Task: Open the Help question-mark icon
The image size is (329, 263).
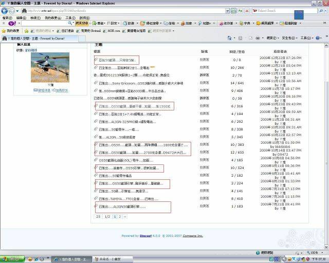Action: pos(318,38)
